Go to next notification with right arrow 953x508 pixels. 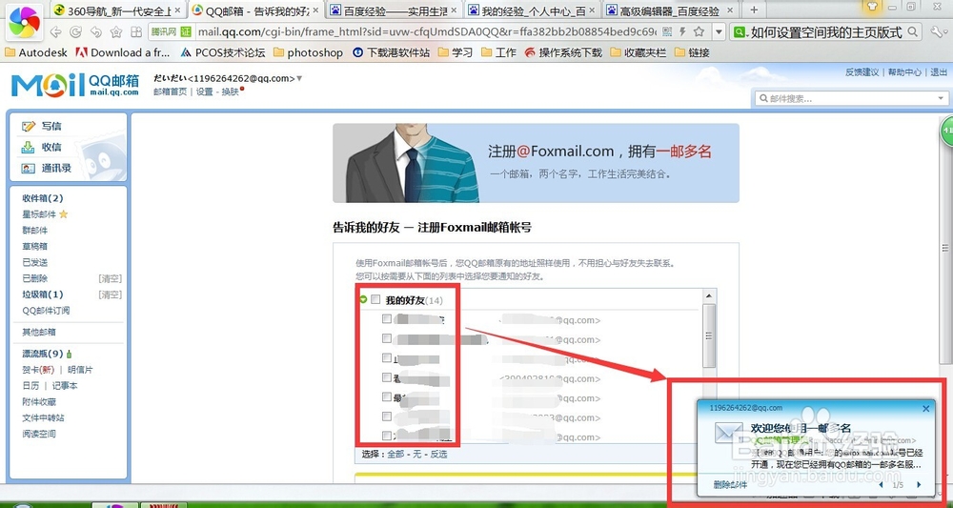coord(919,484)
